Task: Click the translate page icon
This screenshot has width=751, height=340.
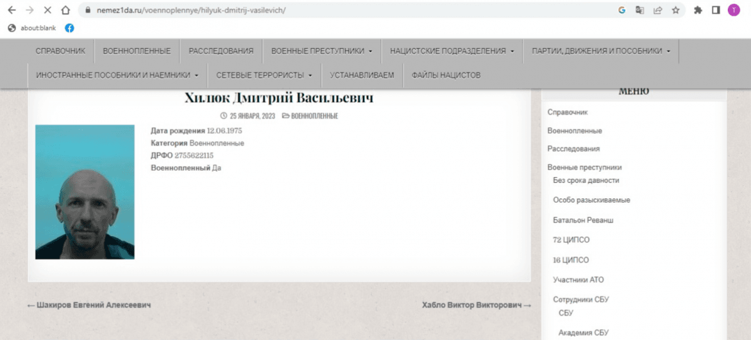Action: [640, 11]
